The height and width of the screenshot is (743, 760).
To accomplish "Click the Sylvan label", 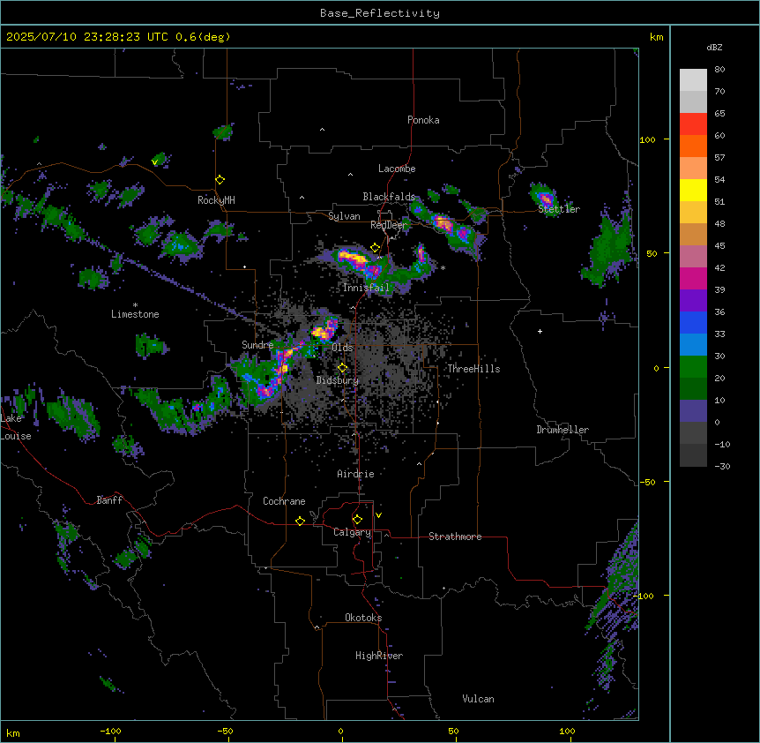I will [x=344, y=216].
